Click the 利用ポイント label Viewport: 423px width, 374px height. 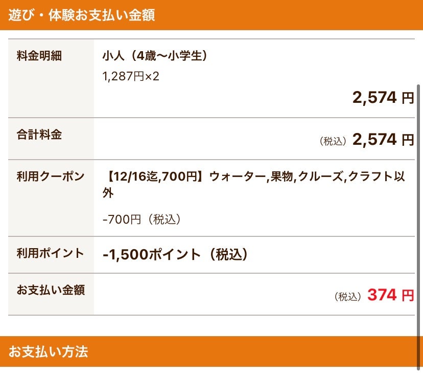[51, 253]
